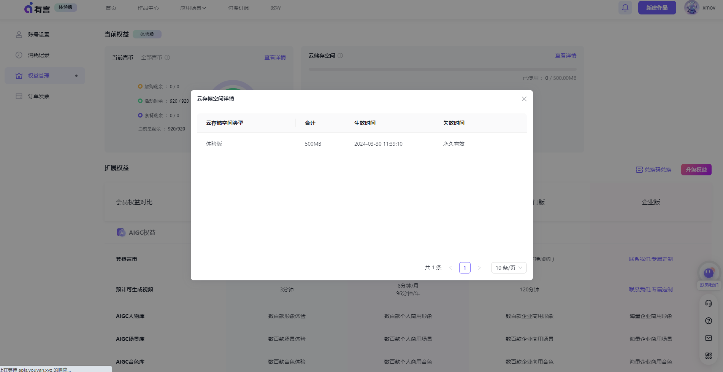Click the next page arrow

(479, 268)
